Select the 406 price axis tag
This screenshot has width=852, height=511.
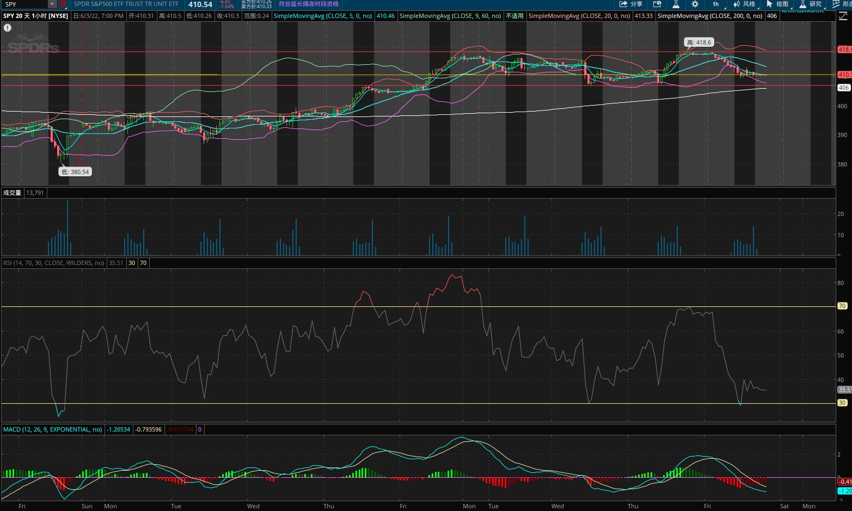tap(844, 88)
